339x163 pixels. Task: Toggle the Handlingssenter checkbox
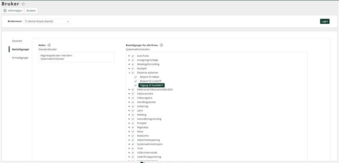coord(133,102)
